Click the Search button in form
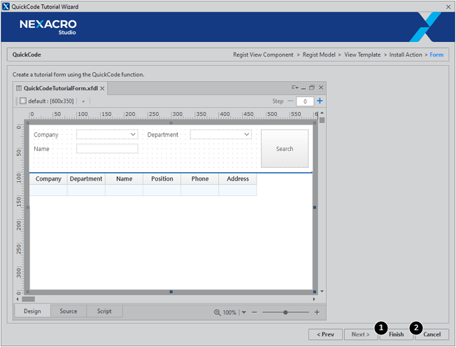 [285, 148]
